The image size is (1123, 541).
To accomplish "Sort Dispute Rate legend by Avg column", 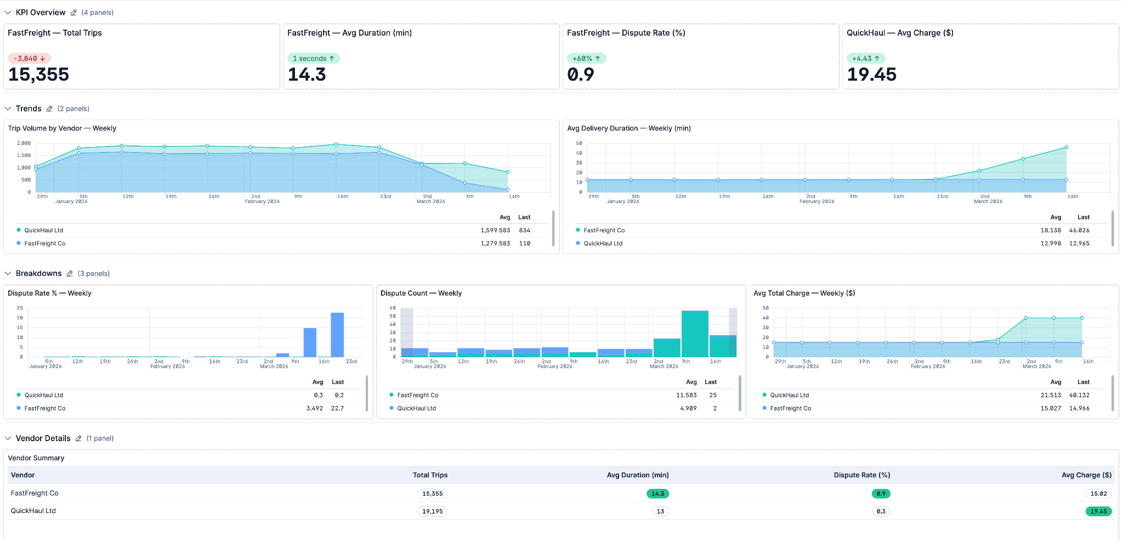I will point(317,382).
